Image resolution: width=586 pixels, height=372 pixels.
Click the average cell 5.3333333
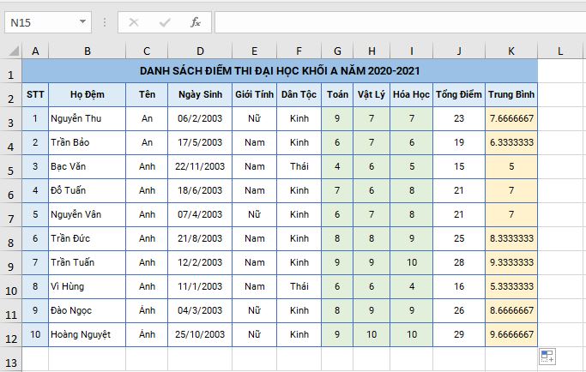pos(511,286)
